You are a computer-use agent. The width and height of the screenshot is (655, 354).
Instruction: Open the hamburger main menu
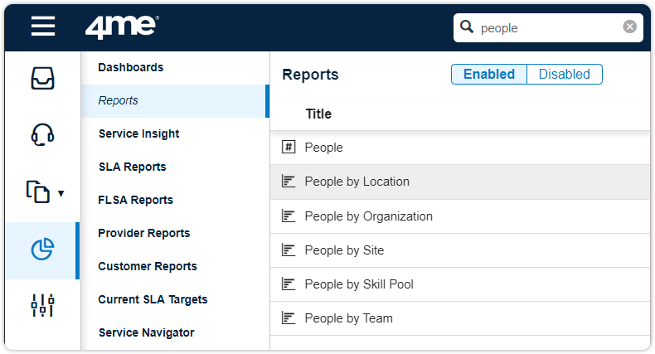point(43,26)
